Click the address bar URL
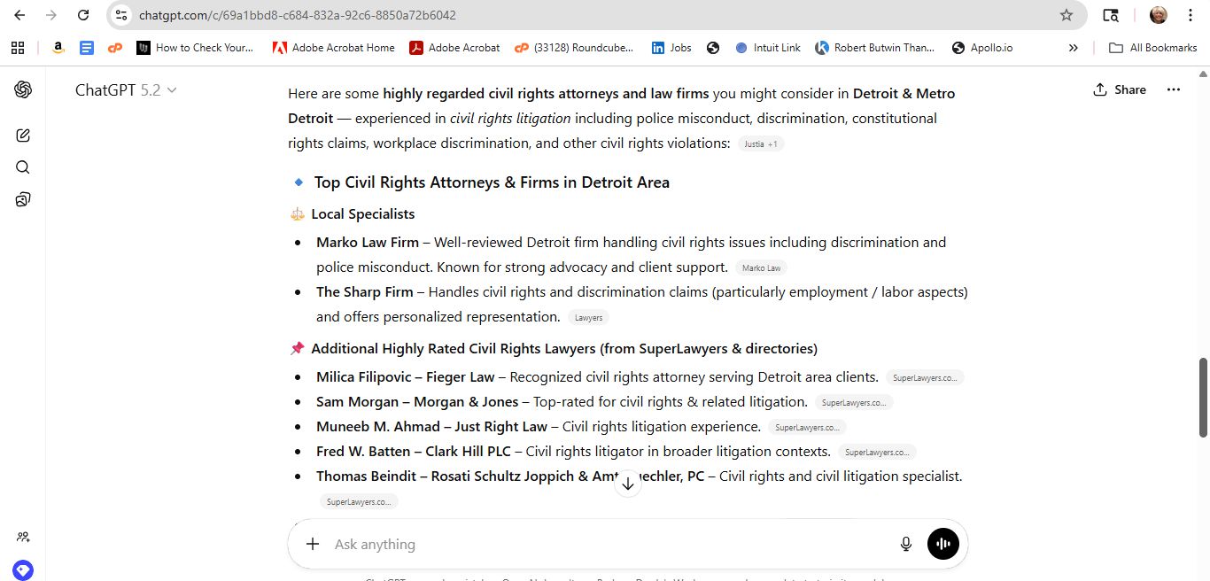 pyautogui.click(x=298, y=15)
